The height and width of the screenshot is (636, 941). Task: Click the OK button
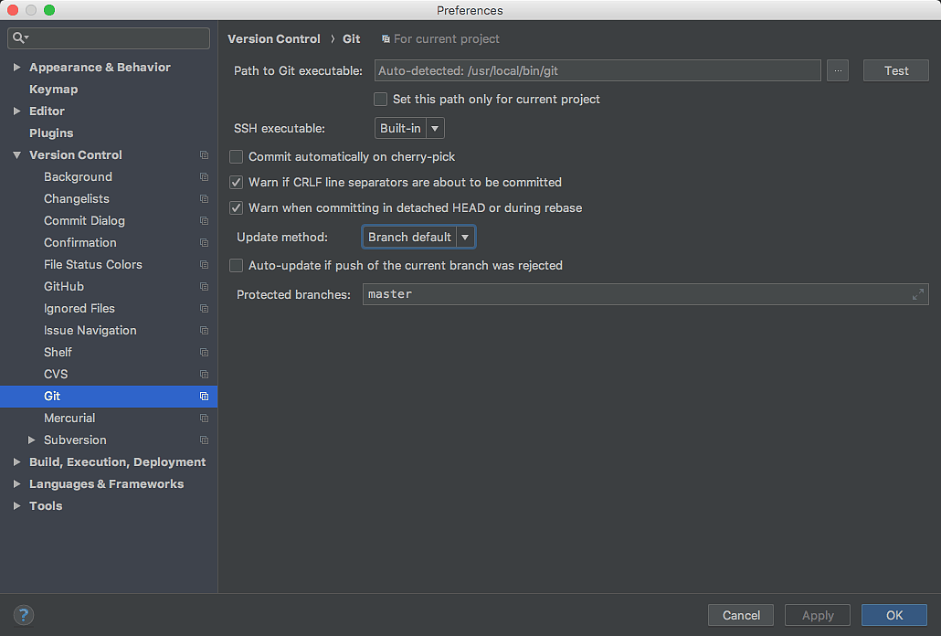pyautogui.click(x=893, y=615)
